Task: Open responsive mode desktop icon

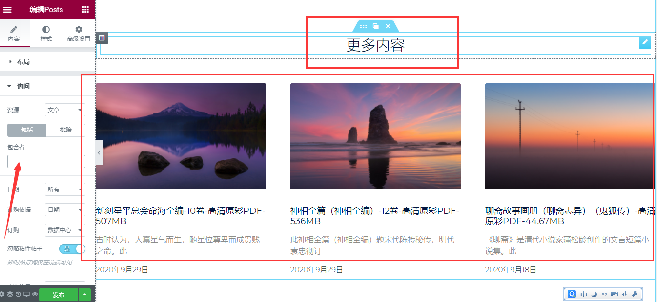Action: (x=26, y=294)
